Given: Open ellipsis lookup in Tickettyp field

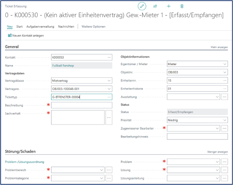Looking at the screenshot, I should tap(109, 97).
